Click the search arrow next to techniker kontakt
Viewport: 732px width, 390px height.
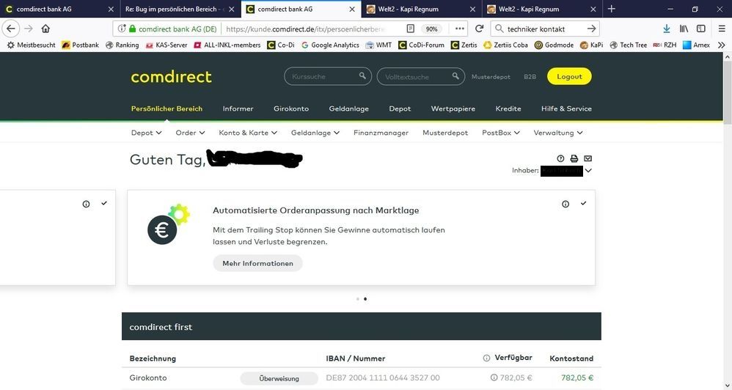point(591,29)
